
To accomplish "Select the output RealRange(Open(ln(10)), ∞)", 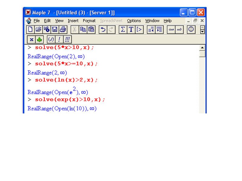I will [x=62, y=109].
